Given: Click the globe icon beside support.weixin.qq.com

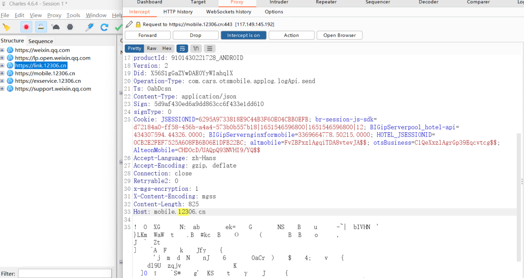Looking at the screenshot, I should (10, 89).
